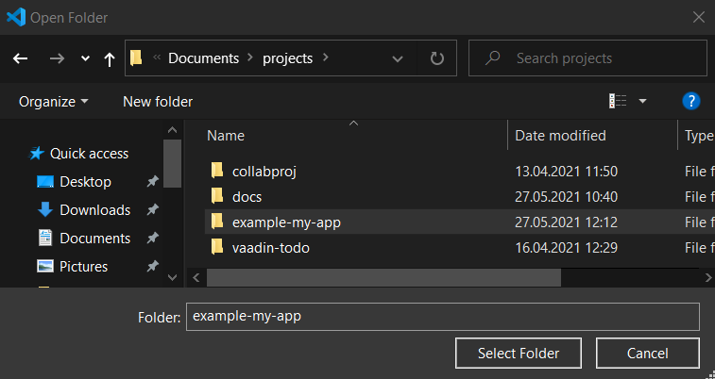
Task: Navigation pane scroll down arrow
Action: point(172,276)
